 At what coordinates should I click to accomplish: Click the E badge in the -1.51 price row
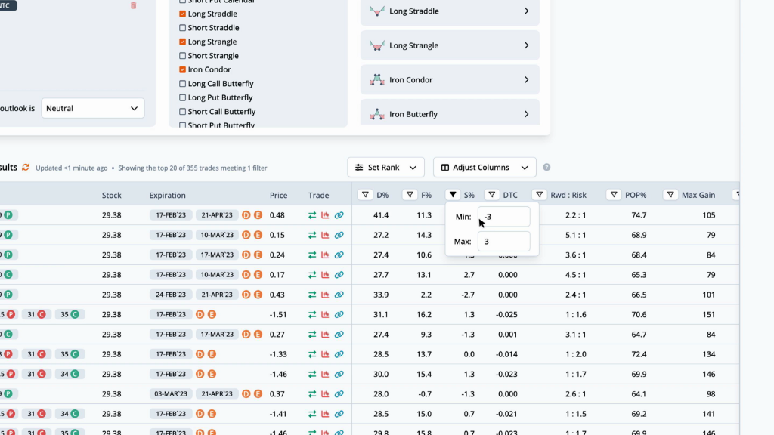coord(212,314)
